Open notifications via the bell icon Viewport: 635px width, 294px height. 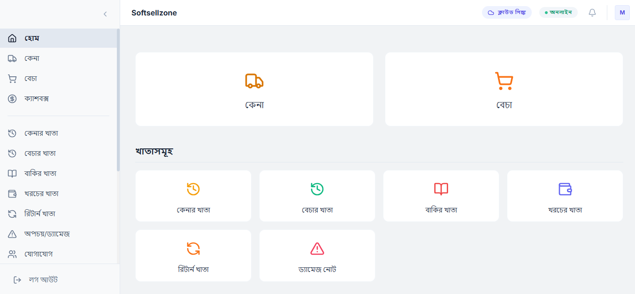pos(592,13)
